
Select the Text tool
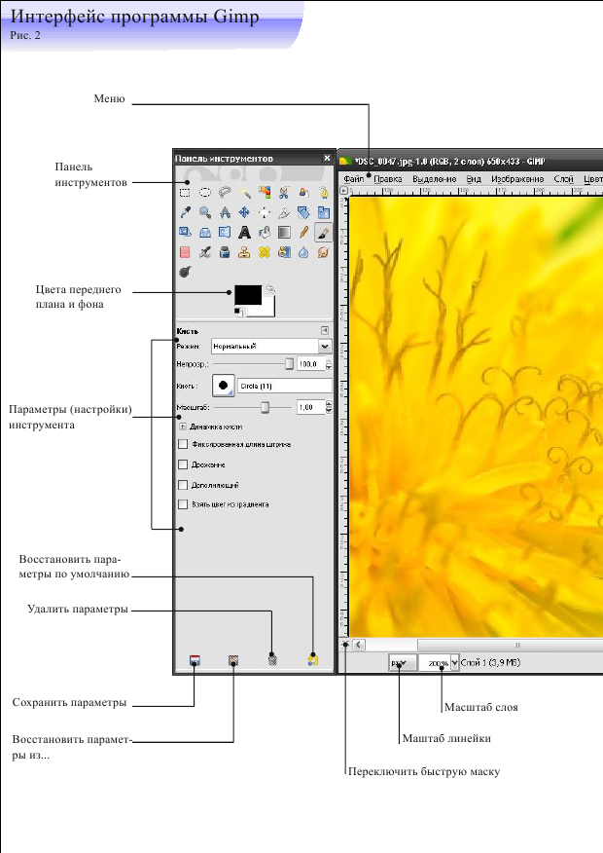click(x=244, y=233)
